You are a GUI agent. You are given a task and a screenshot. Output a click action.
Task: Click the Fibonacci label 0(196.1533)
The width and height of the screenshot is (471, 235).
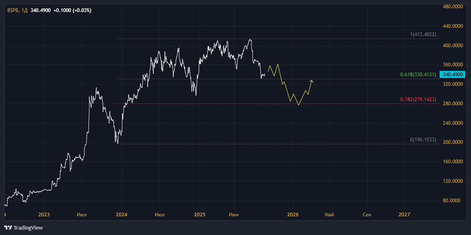[423, 140]
